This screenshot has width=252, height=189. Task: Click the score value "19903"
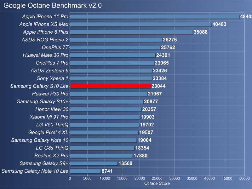point(148,117)
